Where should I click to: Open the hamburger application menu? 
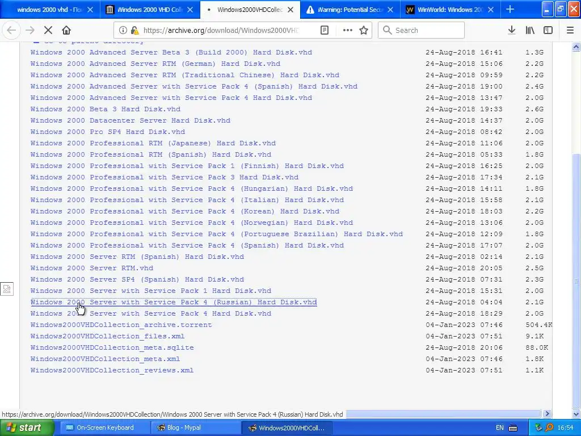(570, 30)
